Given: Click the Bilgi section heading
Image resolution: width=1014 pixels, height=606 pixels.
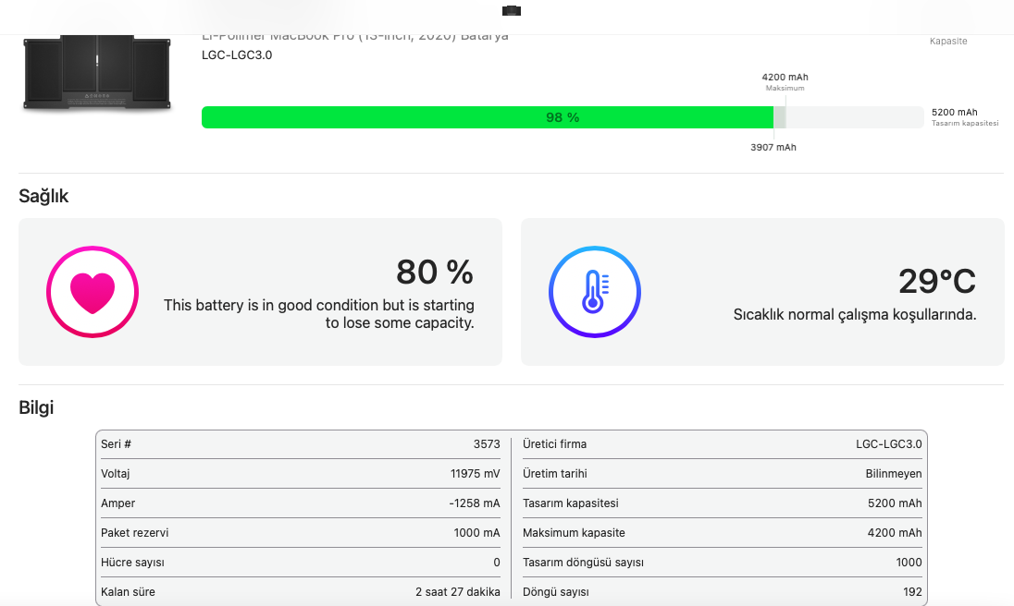Looking at the screenshot, I should click(x=36, y=407).
